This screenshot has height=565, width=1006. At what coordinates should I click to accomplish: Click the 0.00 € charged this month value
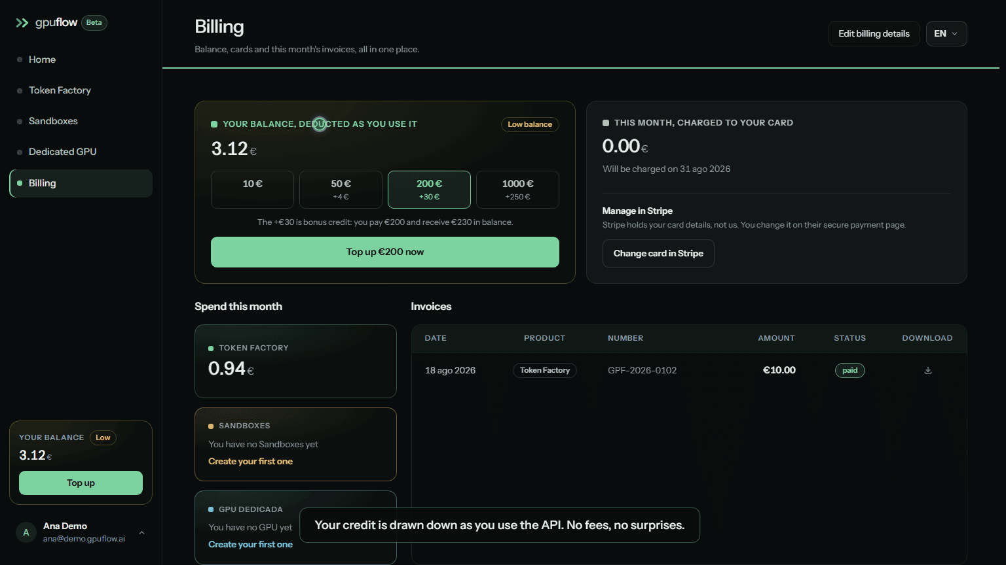pyautogui.click(x=625, y=146)
